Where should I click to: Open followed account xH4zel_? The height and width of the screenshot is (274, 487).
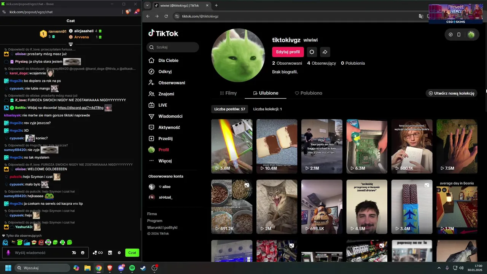point(161,198)
